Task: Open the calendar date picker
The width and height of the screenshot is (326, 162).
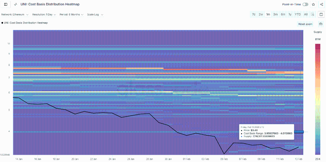Action: pyautogui.click(x=321, y=14)
